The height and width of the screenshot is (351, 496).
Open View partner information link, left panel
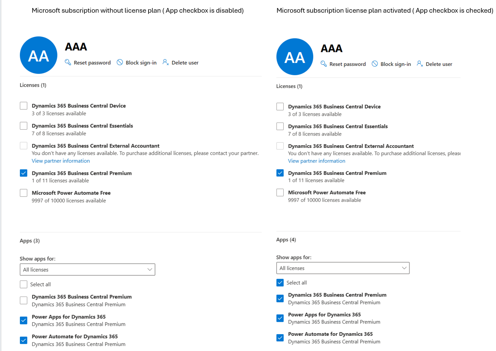pos(61,161)
